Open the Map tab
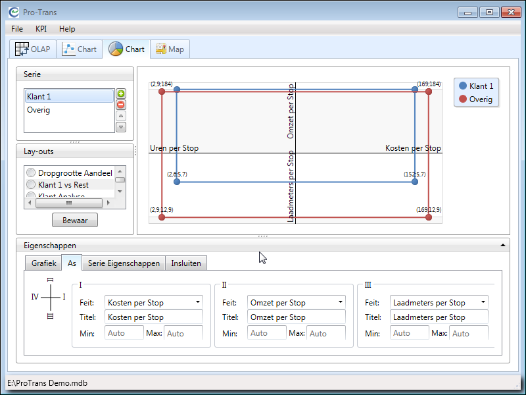The image size is (526, 395). tap(170, 49)
